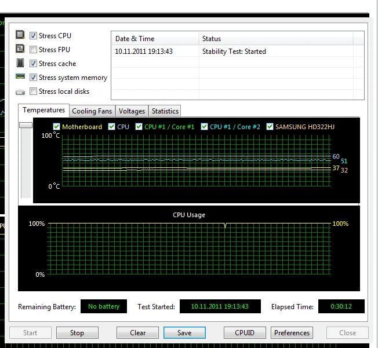Image resolution: width=378 pixels, height=348 pixels.
Task: Open the Voltages tab
Action: [132, 111]
